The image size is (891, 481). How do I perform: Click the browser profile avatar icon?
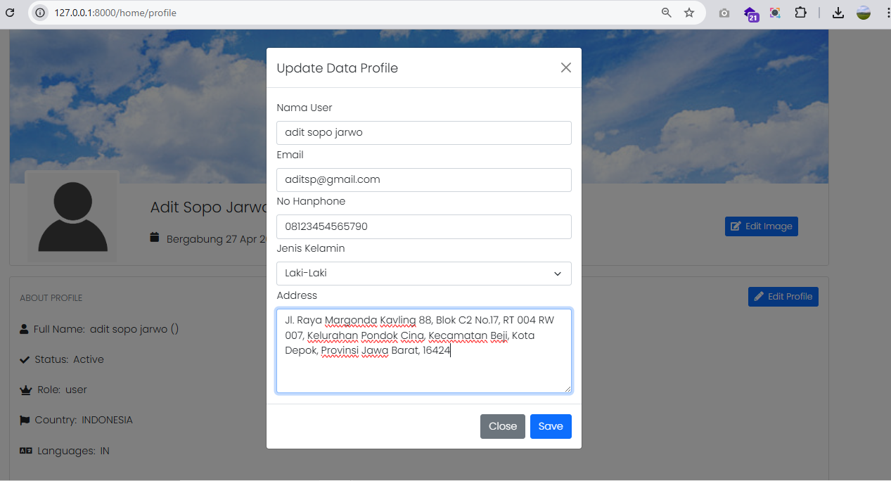click(863, 13)
